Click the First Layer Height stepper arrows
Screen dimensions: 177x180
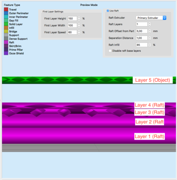[x=79, y=18]
